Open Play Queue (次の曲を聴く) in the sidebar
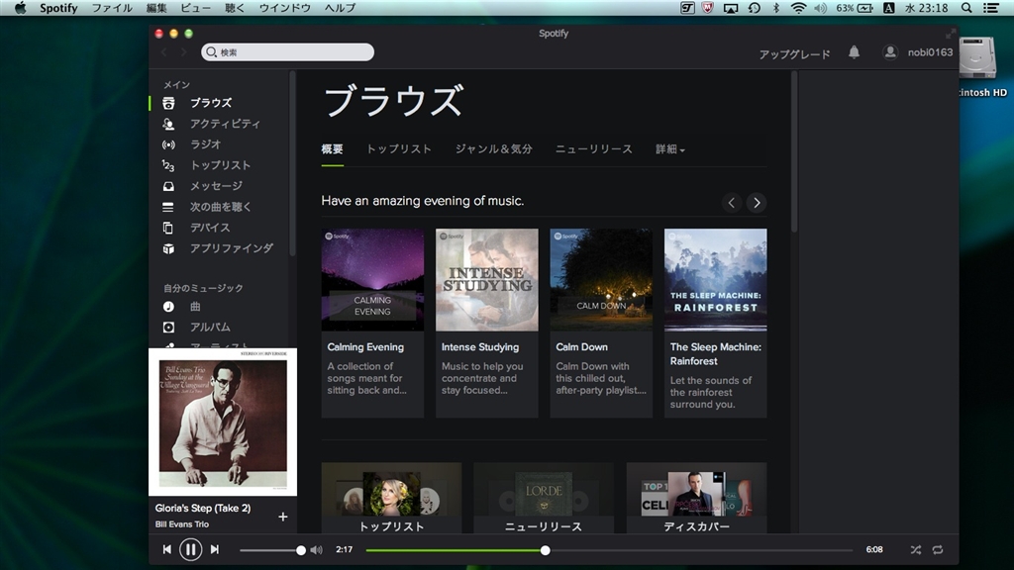This screenshot has height=570, width=1014. 220,207
